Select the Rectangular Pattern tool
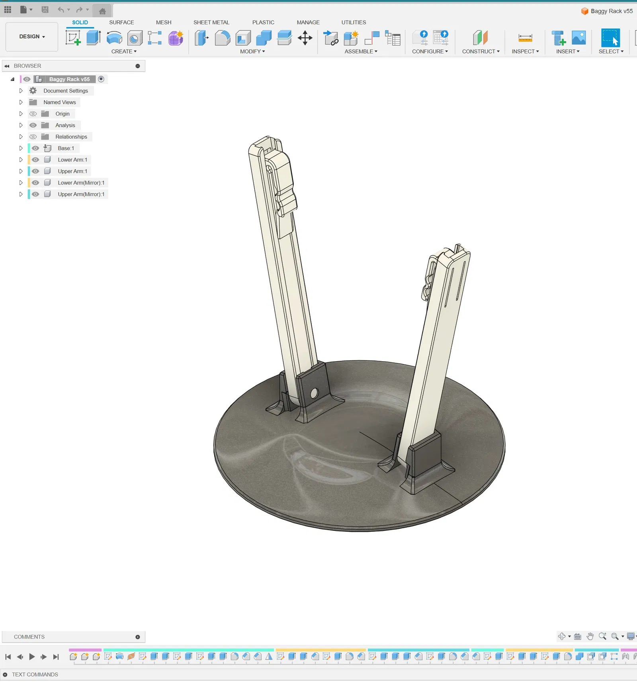Viewport: 637px width, 685px height. pyautogui.click(x=155, y=38)
